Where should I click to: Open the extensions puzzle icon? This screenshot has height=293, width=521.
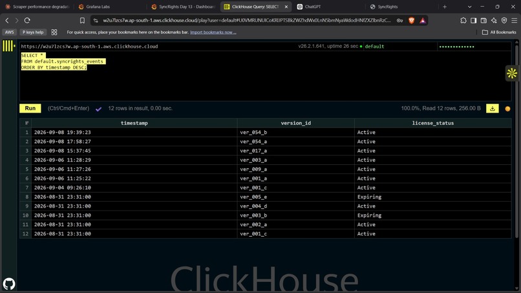[x=463, y=21]
